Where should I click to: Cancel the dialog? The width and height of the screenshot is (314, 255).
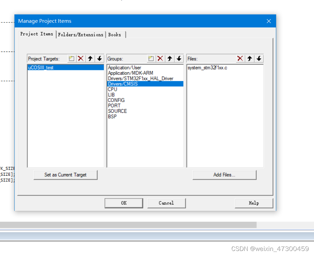coord(166,203)
